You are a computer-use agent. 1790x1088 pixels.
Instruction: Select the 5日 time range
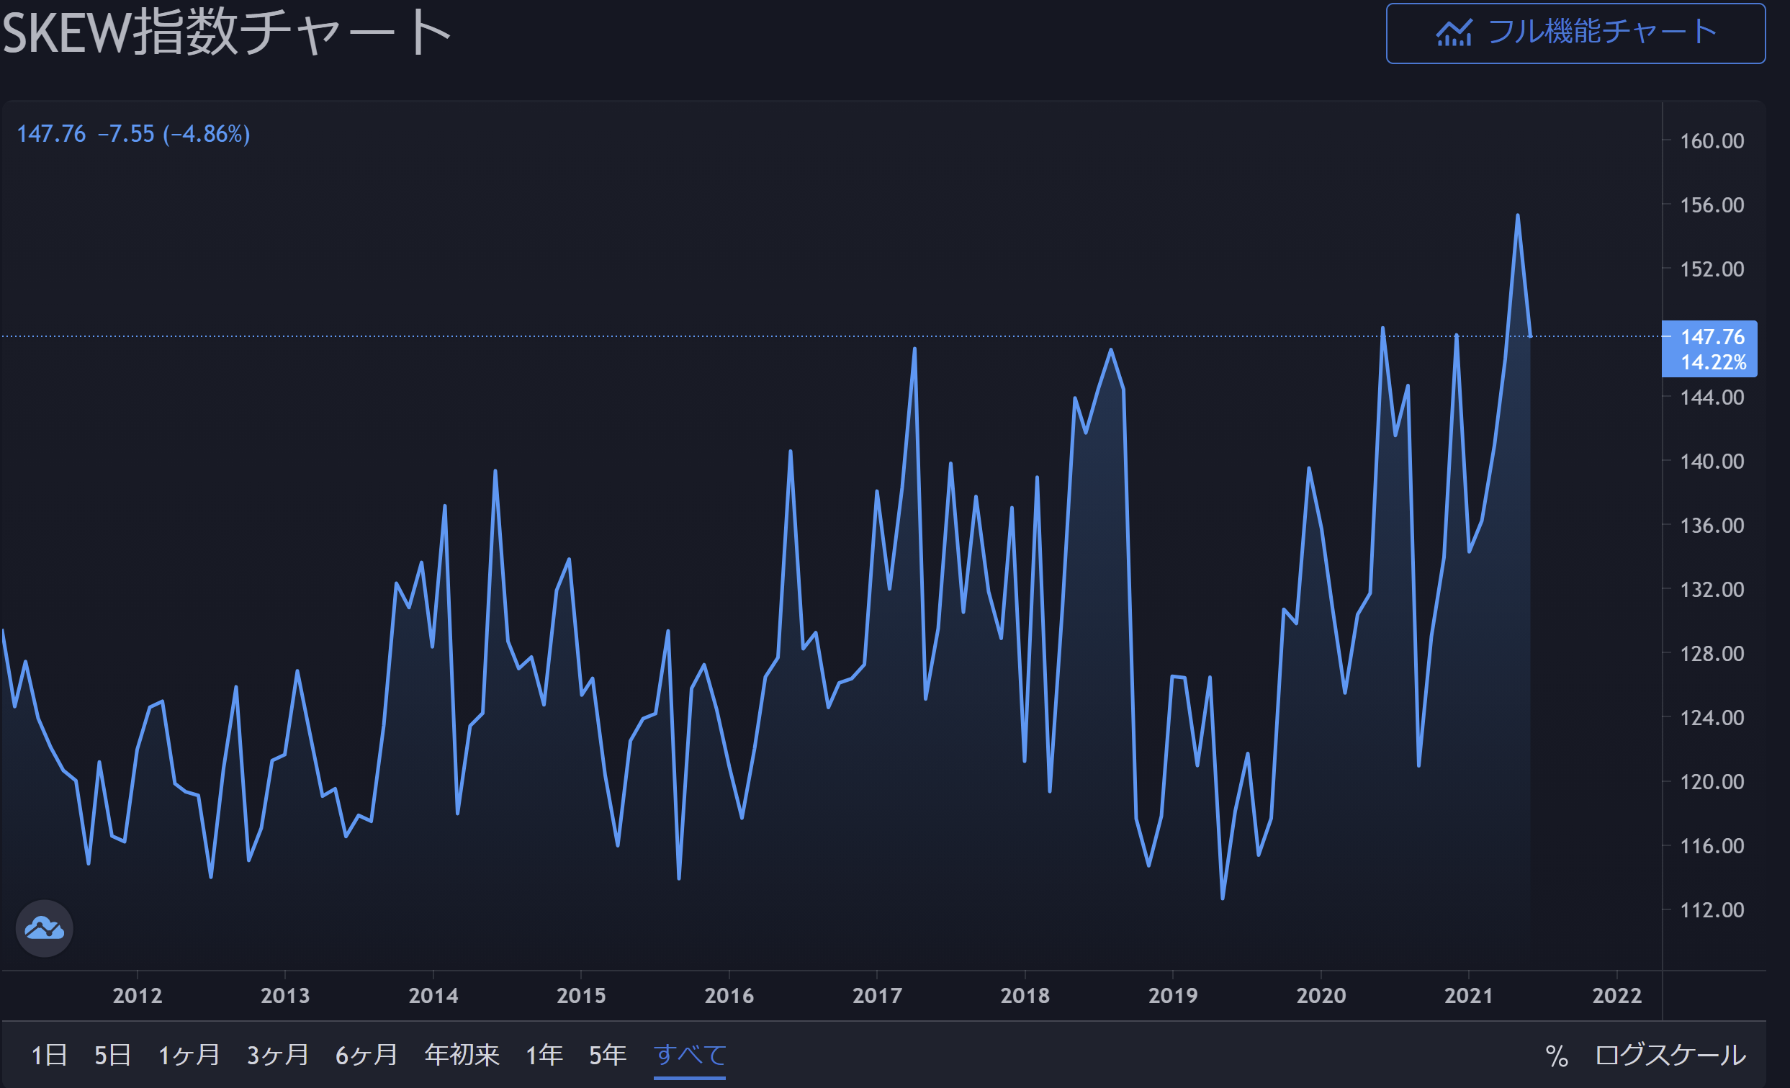[x=112, y=1055]
